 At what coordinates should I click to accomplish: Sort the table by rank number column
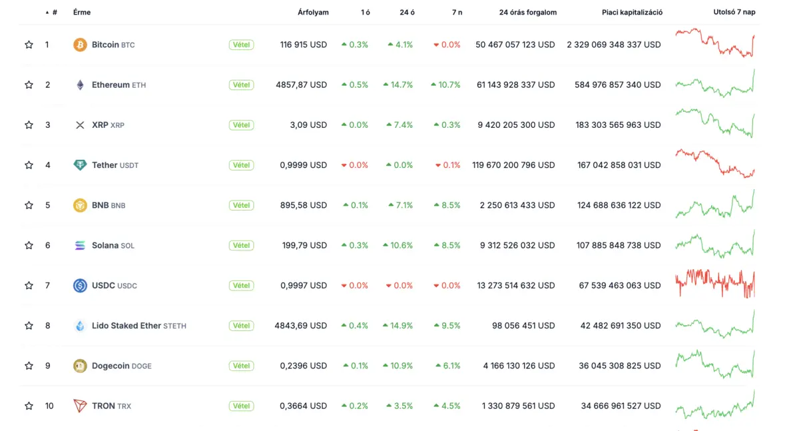[x=53, y=12]
